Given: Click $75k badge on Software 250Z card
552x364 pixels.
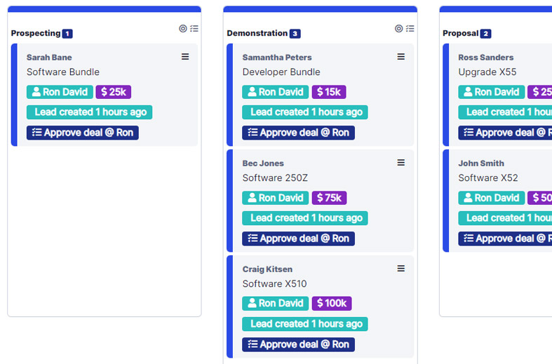Looking at the screenshot, I should pos(329,198).
